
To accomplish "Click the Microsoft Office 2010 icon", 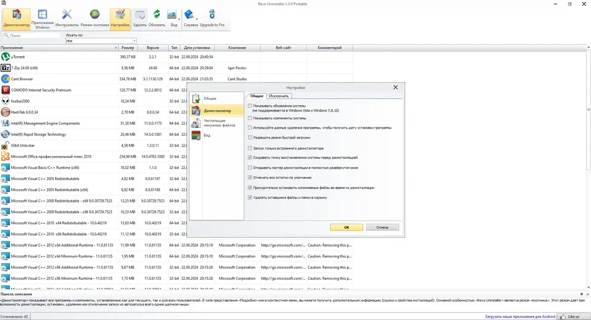I will [5, 156].
